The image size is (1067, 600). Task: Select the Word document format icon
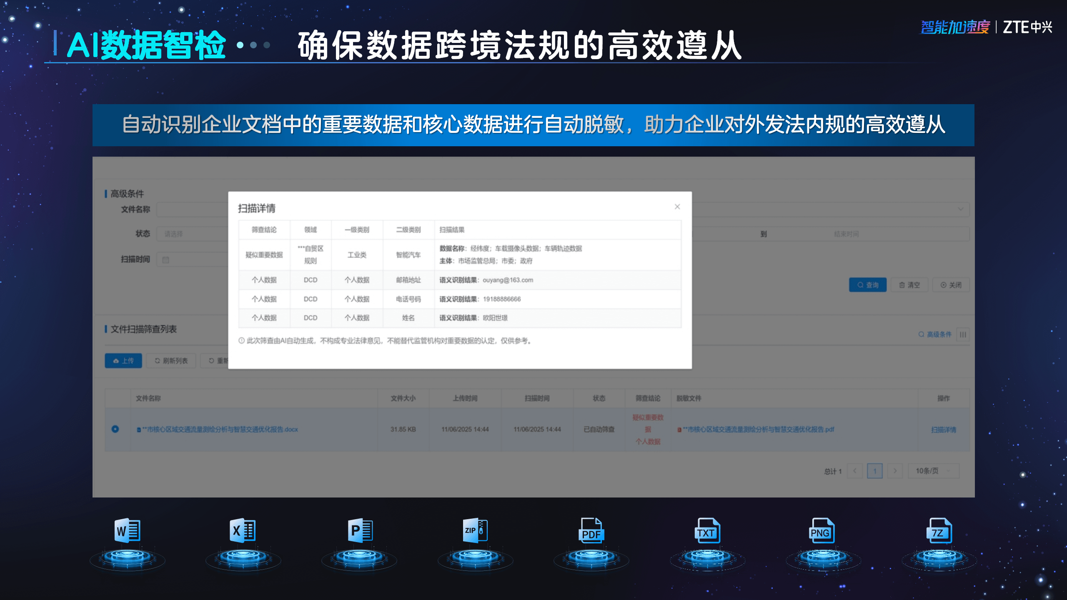click(127, 531)
